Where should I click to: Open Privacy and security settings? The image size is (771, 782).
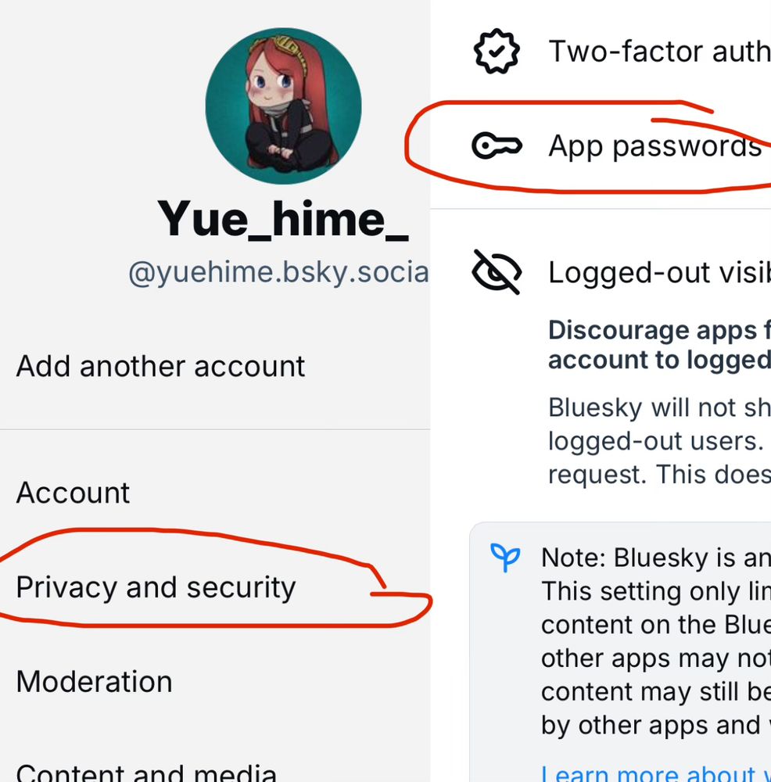(x=156, y=587)
